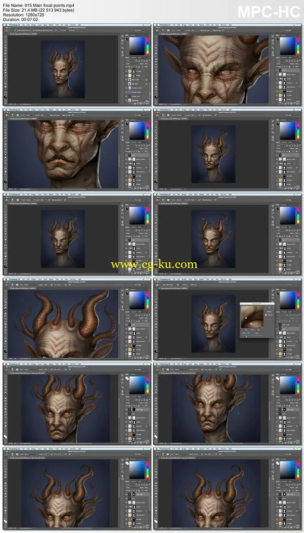
Task: Select the Move tool in horns close-up frame without eyes
Action: tap(5, 291)
